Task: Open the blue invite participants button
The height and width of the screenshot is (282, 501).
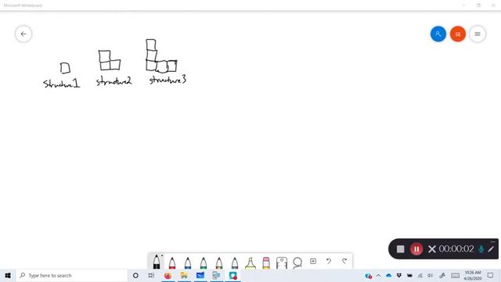Action: 438,34
